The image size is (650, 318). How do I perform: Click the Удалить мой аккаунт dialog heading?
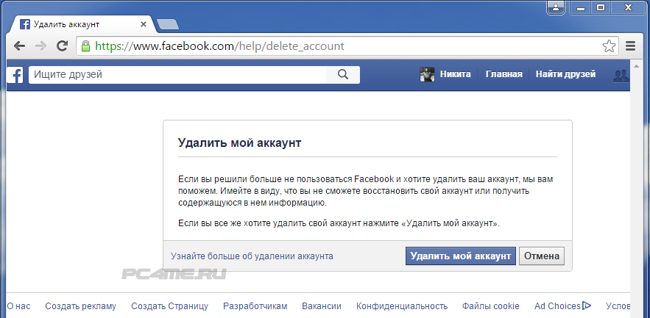(239, 143)
